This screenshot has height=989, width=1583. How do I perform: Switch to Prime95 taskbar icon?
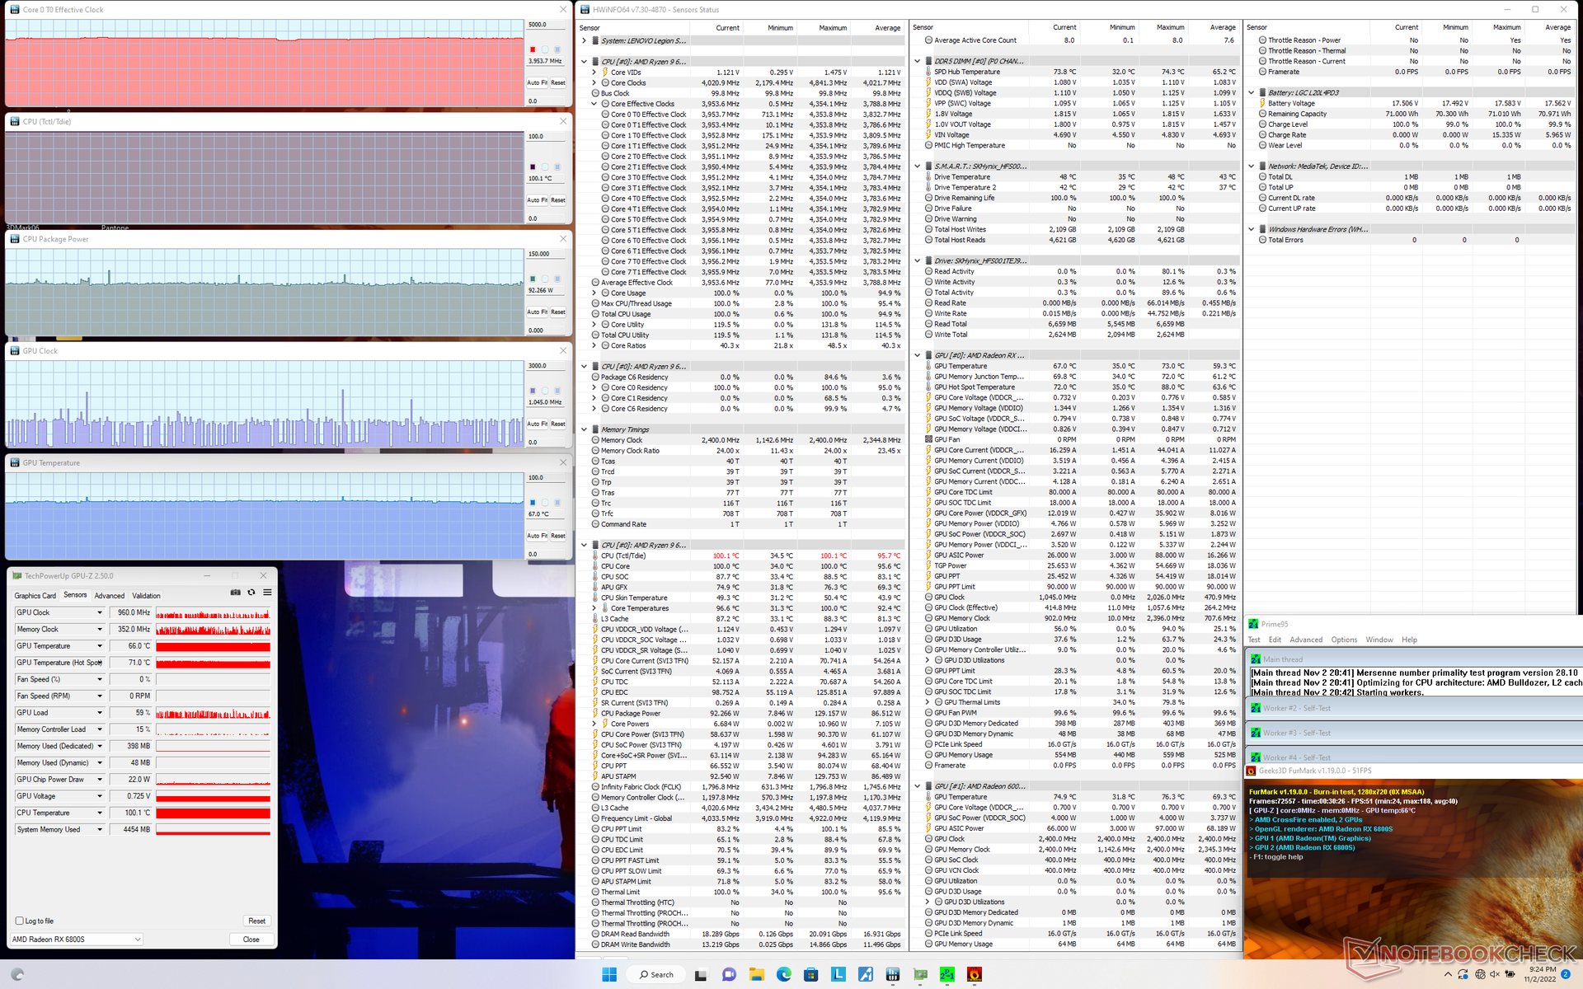coord(947,974)
